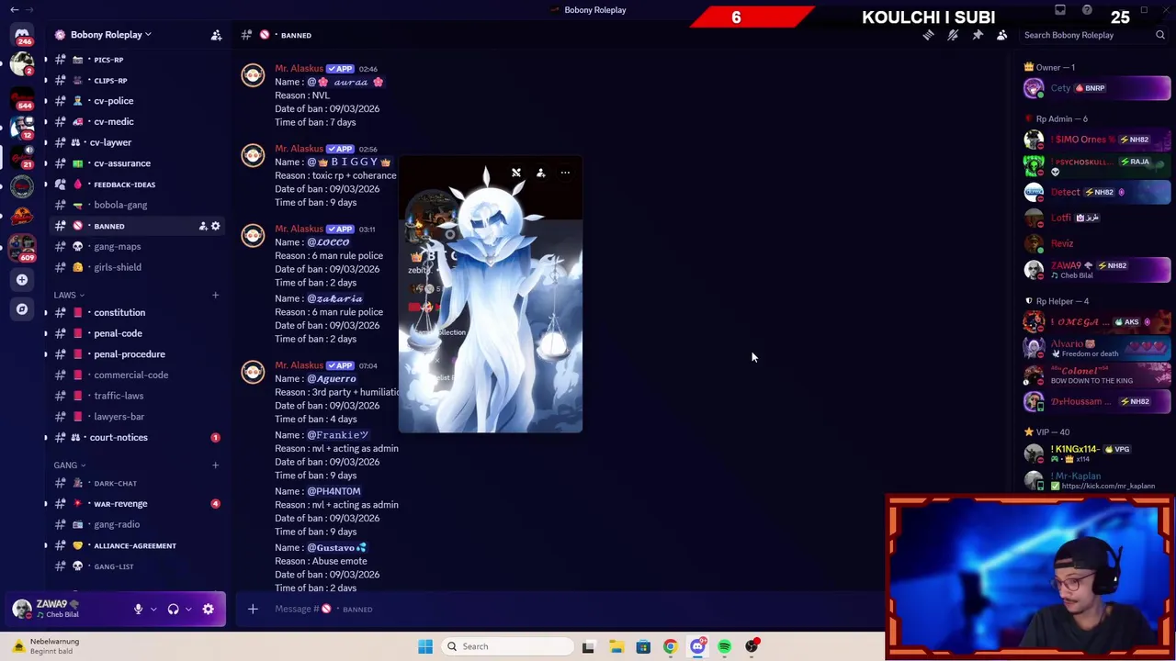Viewport: 1176px width, 661px height.
Task: Open the Windows Start button
Action: 425,646
